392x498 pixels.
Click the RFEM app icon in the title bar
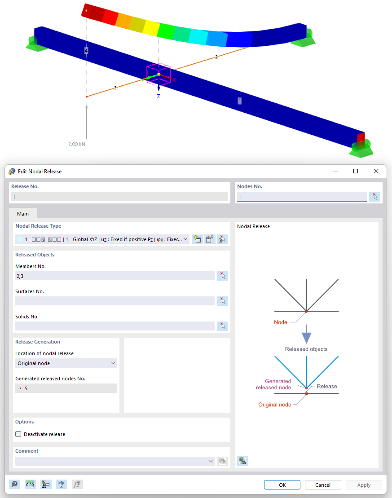click(x=12, y=172)
